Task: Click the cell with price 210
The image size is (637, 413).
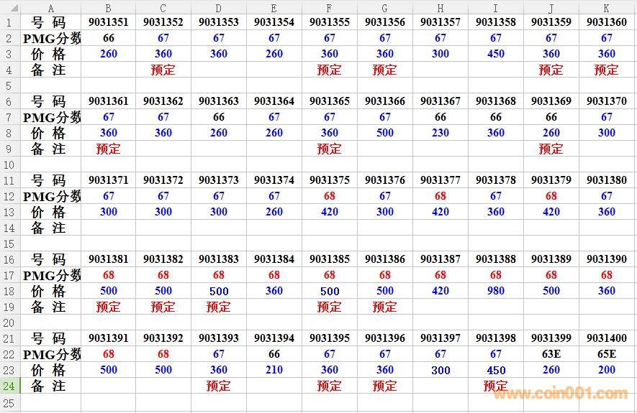Action: pos(274,370)
